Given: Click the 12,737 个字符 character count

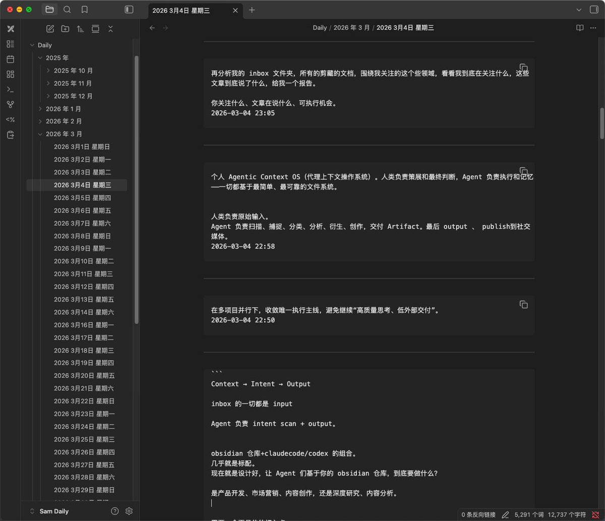Looking at the screenshot, I should click(567, 515).
